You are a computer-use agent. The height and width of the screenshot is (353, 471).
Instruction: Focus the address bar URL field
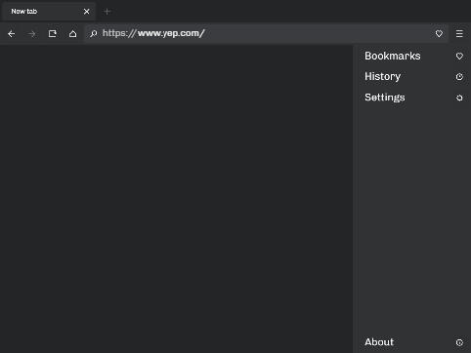pyautogui.click(x=267, y=33)
